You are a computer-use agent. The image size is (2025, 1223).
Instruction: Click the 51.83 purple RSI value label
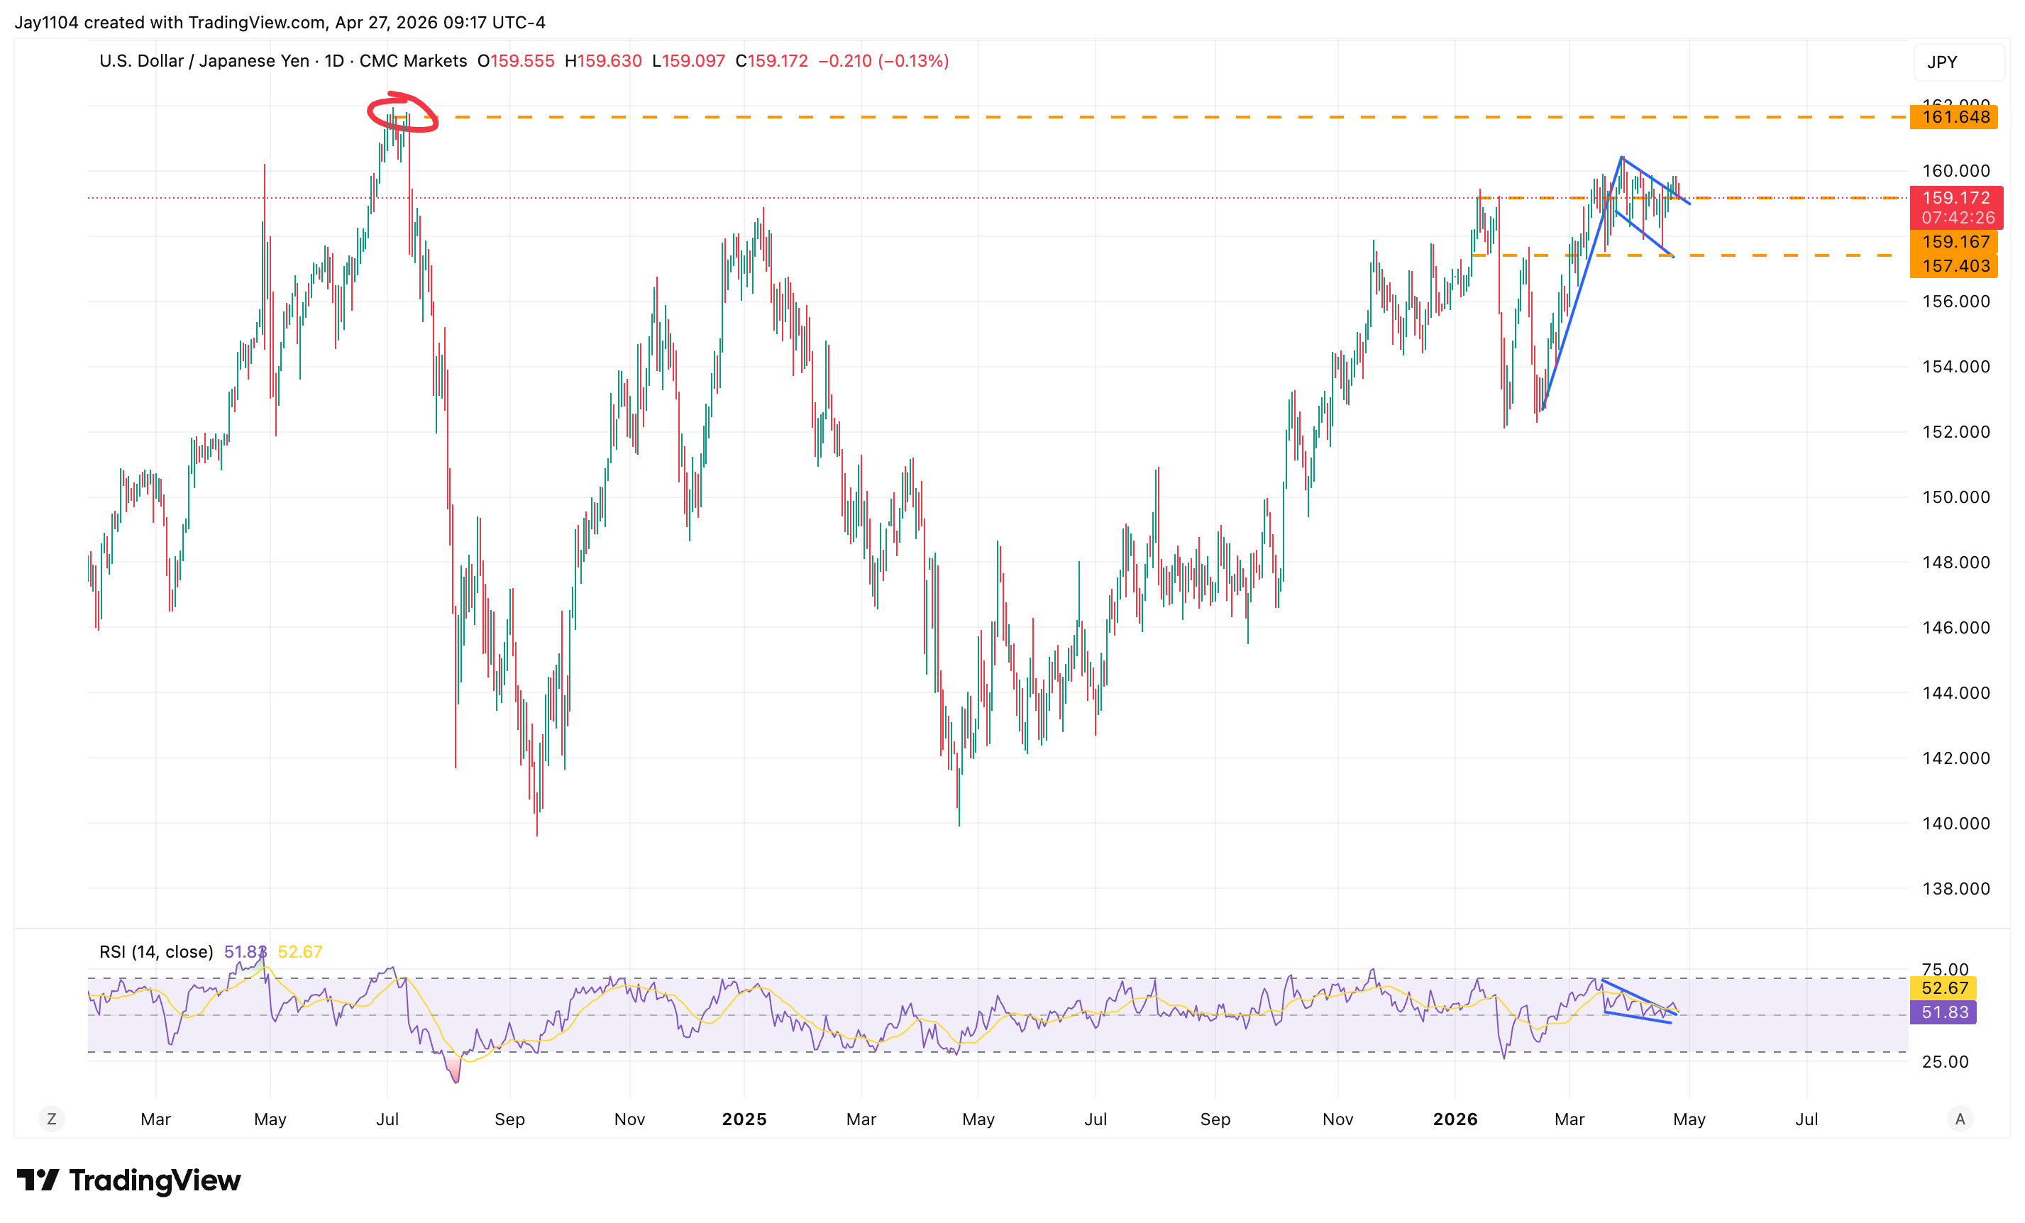(1943, 1012)
